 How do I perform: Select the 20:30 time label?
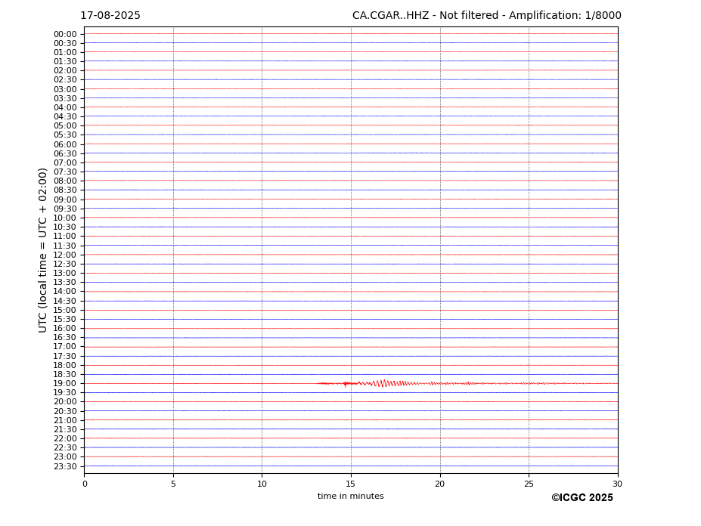65,412
